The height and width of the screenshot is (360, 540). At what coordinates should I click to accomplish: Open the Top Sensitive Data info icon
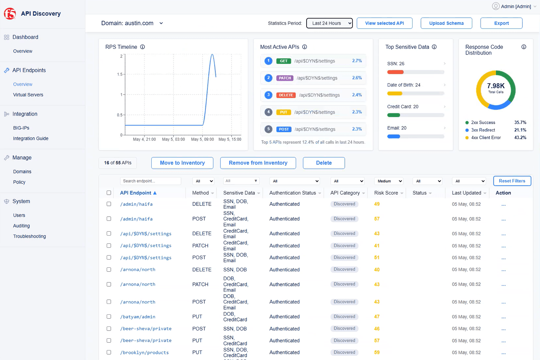tap(434, 47)
